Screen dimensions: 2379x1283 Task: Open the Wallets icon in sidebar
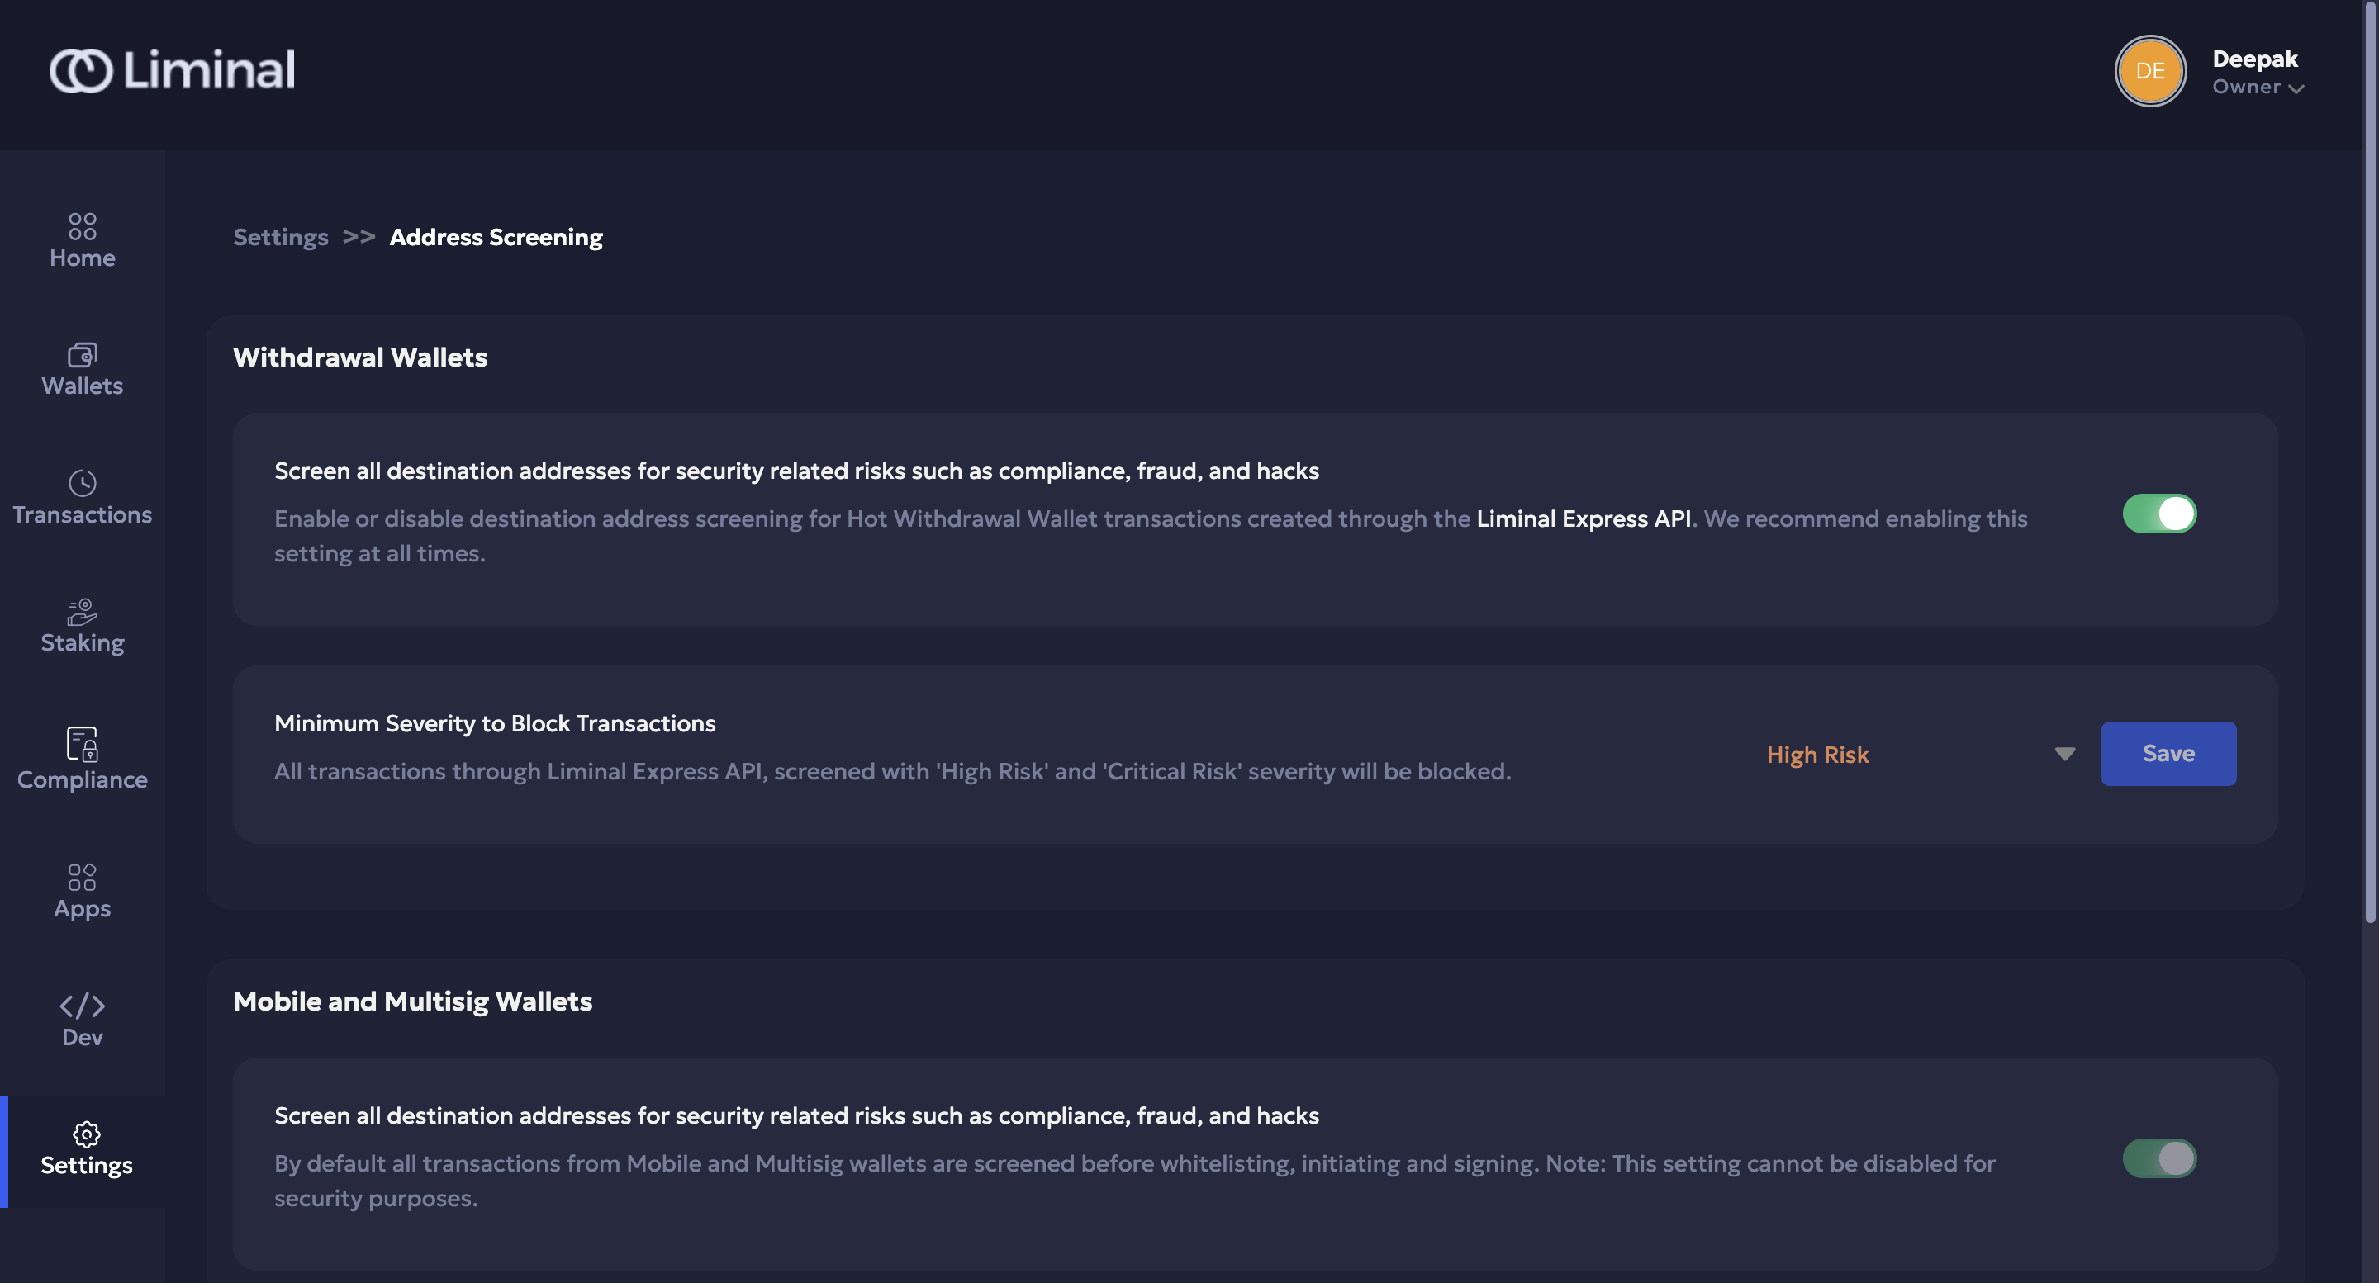(x=83, y=354)
